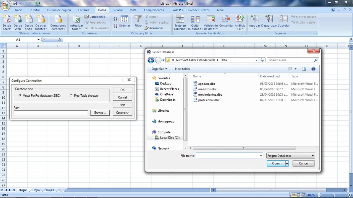The height and width of the screenshot is (198, 353).
Task: Click the save icon in quick access toolbar
Action: point(15,3)
